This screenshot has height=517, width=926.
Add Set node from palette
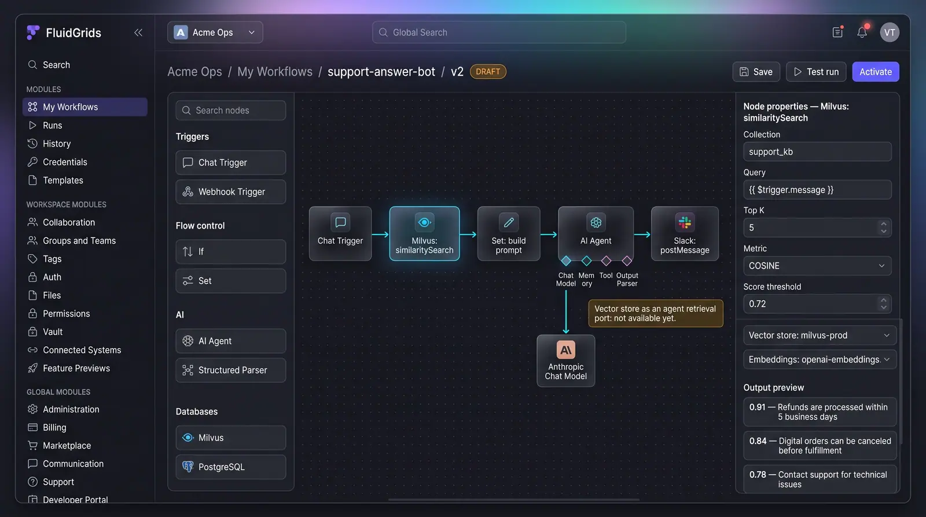[231, 281]
